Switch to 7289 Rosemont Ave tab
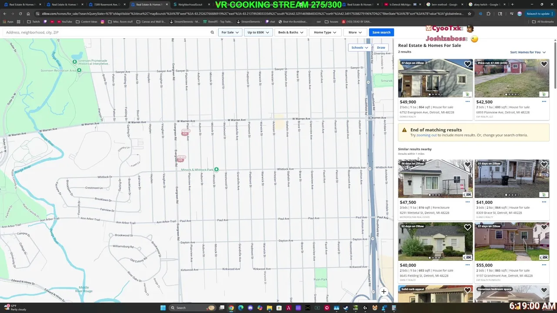The height and width of the screenshot is (313, 557). (x=106, y=4)
